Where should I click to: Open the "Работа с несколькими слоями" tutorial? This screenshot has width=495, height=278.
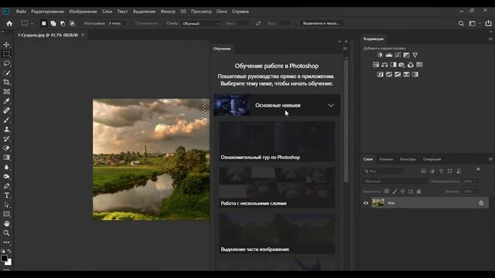277,187
